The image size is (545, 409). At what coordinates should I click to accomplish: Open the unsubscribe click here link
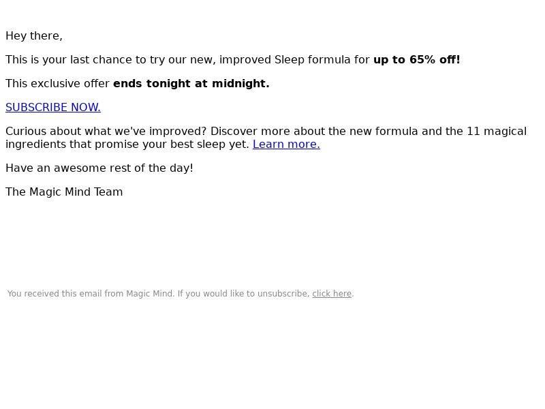[332, 294]
